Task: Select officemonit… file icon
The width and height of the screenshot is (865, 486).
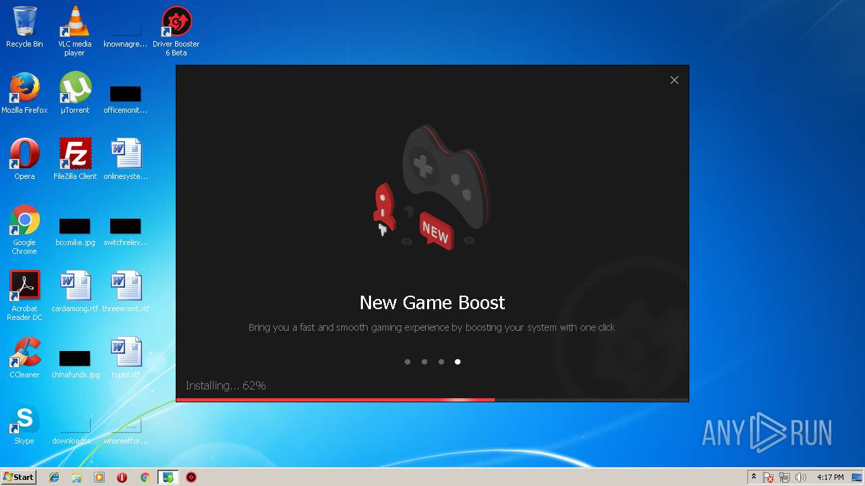Action: click(126, 100)
